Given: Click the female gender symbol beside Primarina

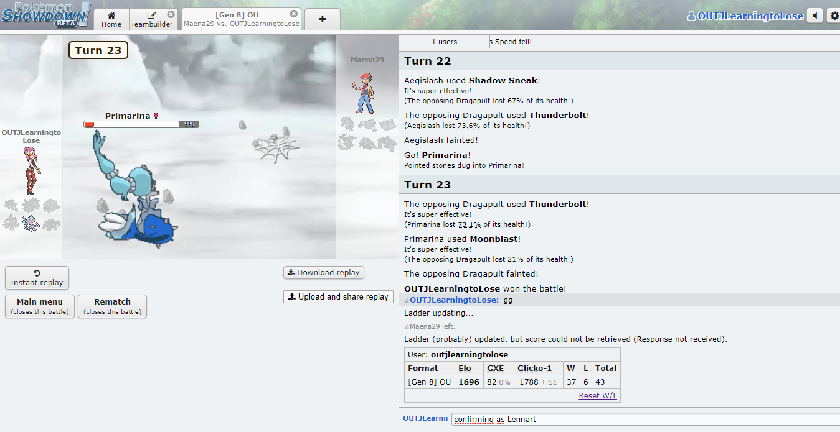Looking at the screenshot, I should [156, 116].
